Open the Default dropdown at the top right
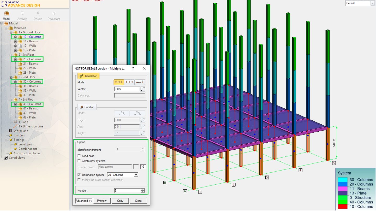 coord(372,3)
